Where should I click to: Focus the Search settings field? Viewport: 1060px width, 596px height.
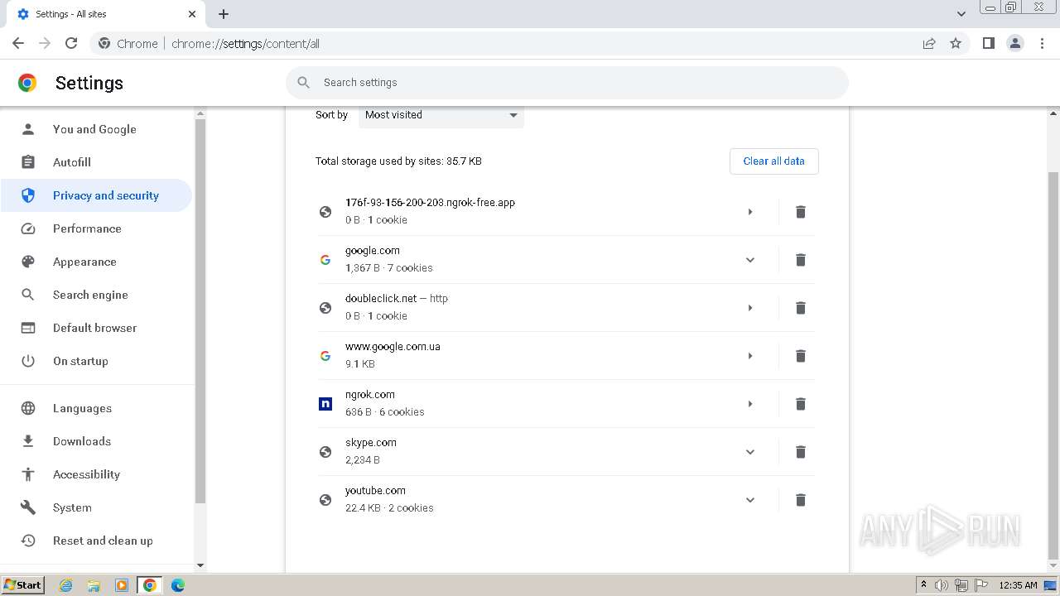pos(567,83)
